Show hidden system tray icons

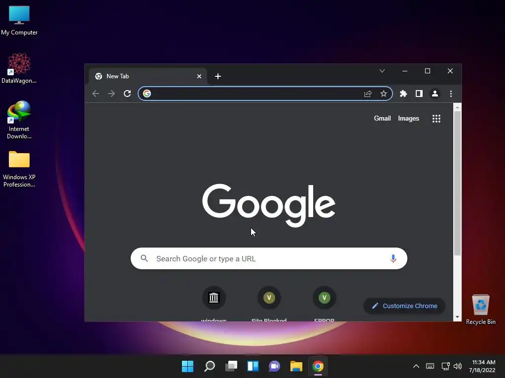(416, 366)
